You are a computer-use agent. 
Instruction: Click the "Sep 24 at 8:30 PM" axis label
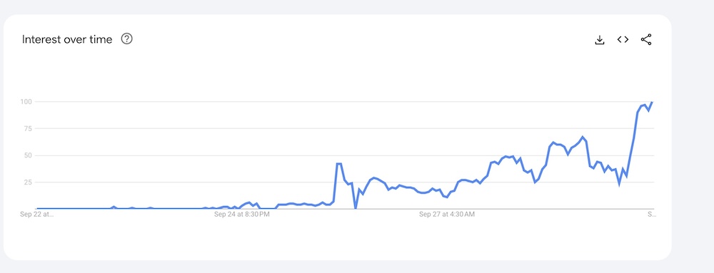point(242,215)
